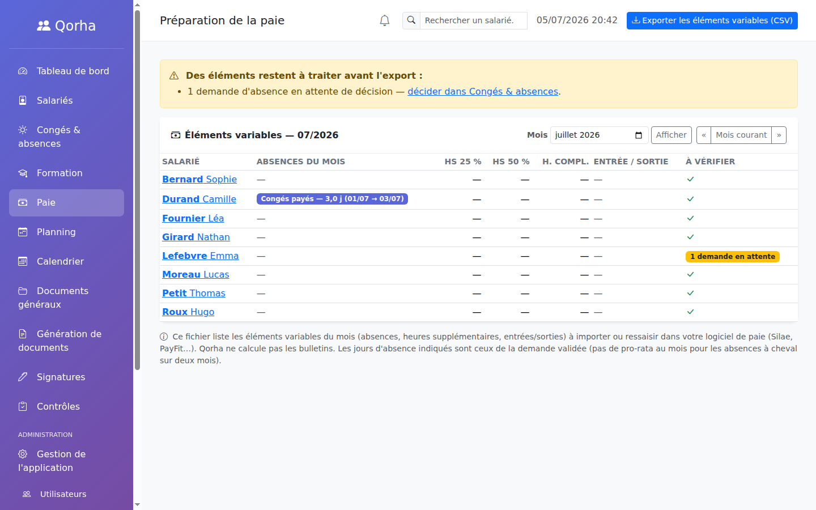Open Girard Nathan's employee record
Screen dimensions: 816x510
pyautogui.click(x=196, y=237)
